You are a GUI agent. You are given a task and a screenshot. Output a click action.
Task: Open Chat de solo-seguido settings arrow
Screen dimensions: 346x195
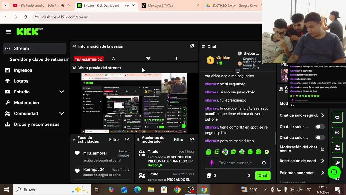point(322,115)
